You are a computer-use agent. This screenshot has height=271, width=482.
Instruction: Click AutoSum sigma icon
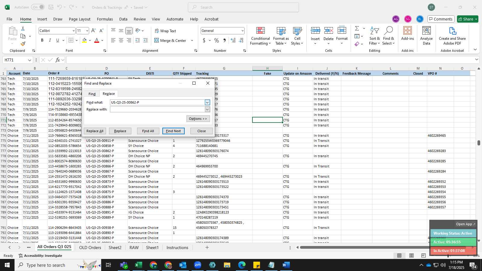click(357, 28)
